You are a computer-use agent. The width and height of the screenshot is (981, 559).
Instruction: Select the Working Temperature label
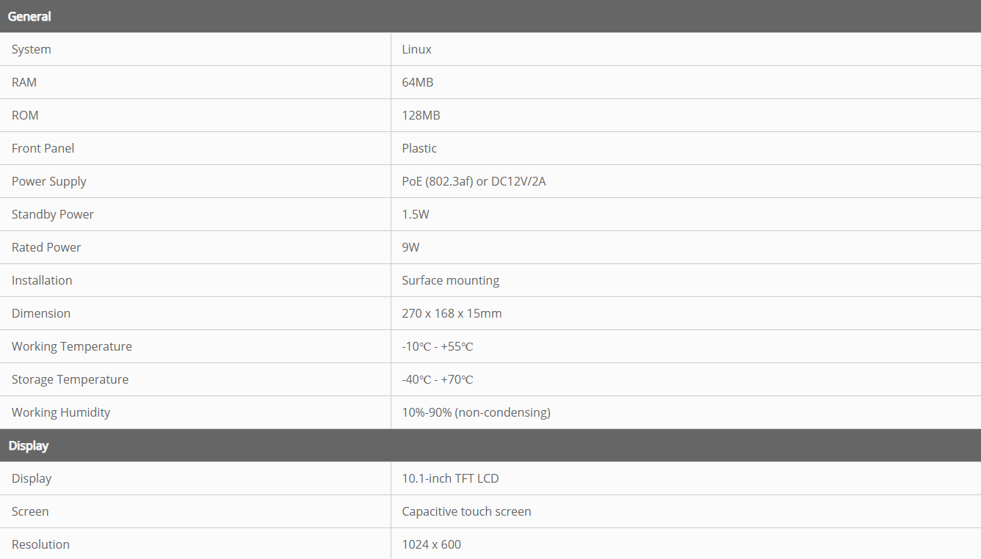[x=72, y=346]
